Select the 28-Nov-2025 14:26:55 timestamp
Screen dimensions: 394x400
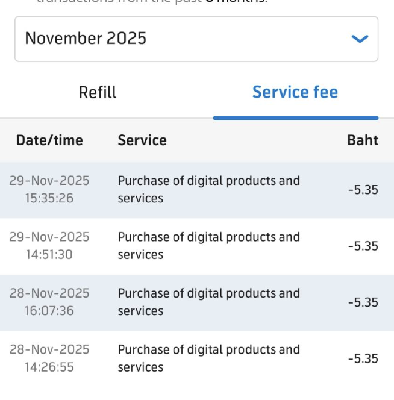pyautogui.click(x=49, y=358)
